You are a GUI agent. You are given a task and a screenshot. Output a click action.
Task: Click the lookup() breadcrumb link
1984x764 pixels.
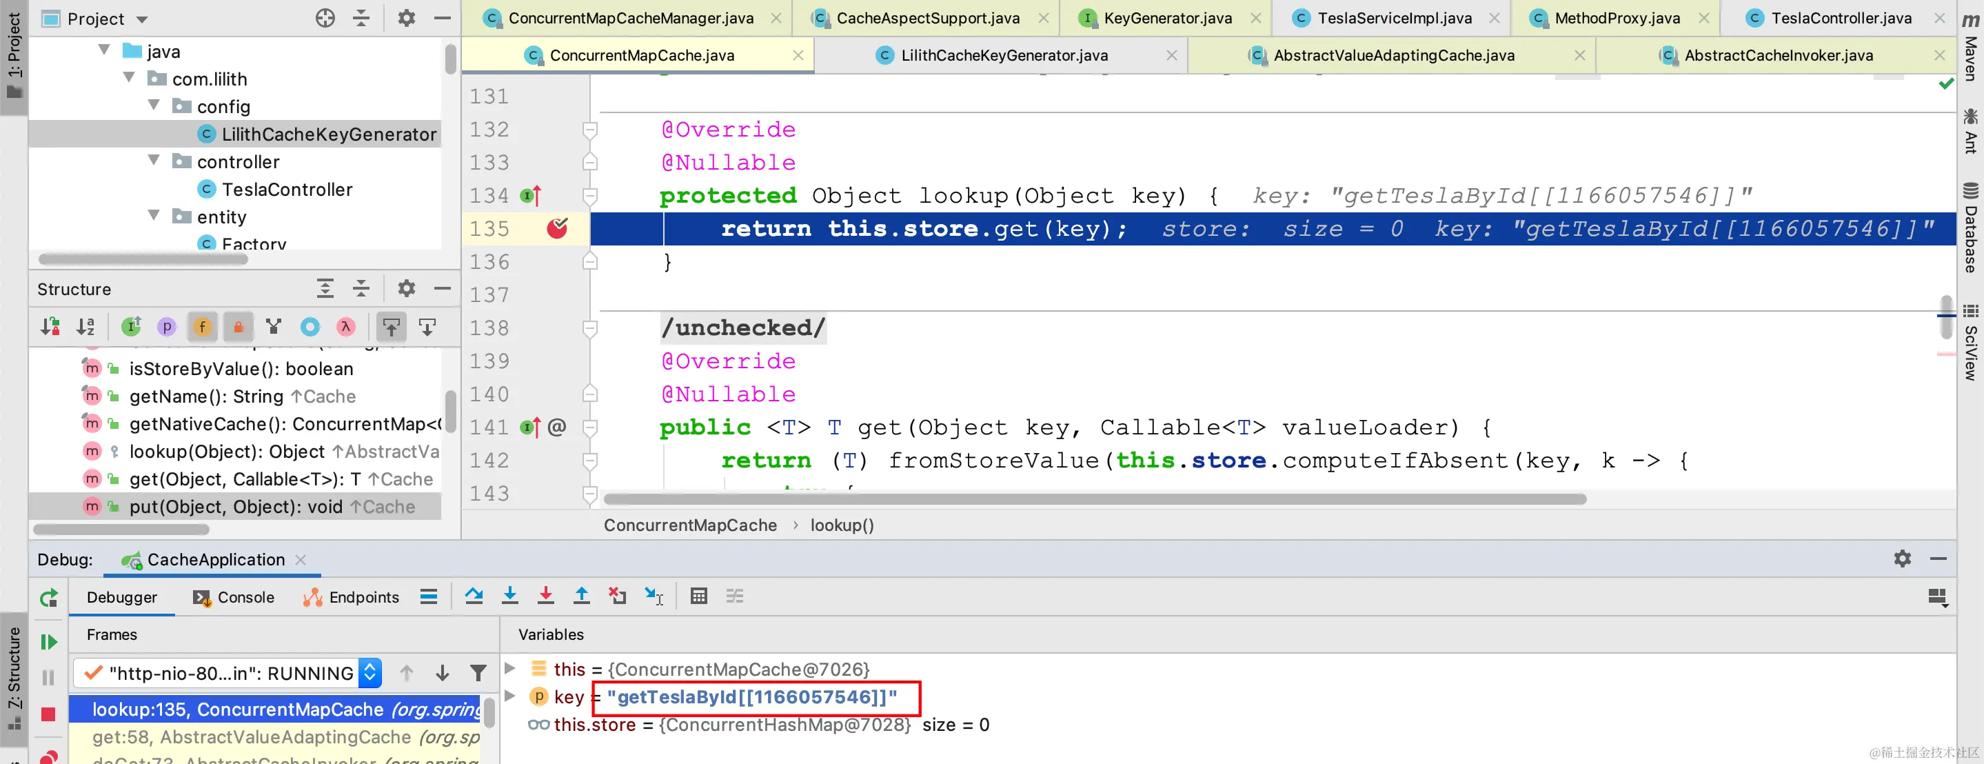click(841, 525)
